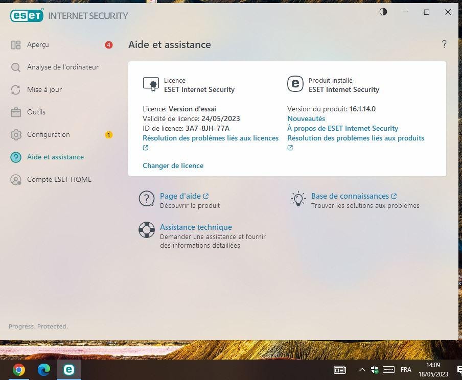The width and height of the screenshot is (462, 380).
Task: Click the ESET taskbar button
Action: [69, 370]
